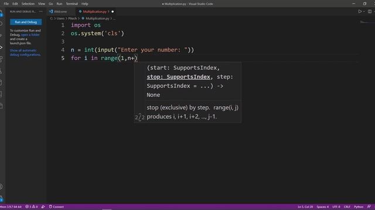Click the Ln 5, Col cursor position

tap(305, 206)
